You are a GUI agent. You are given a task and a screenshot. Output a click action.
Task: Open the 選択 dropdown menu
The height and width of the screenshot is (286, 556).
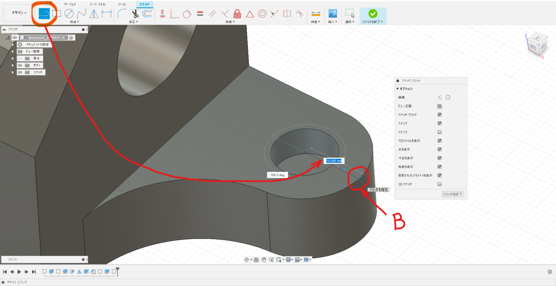pyautogui.click(x=350, y=22)
